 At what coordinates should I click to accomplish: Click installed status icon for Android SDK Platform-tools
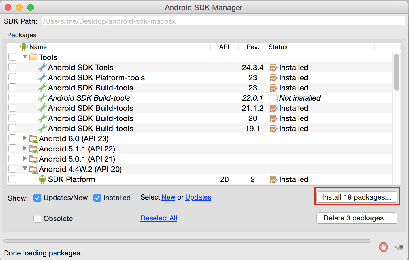tap(273, 78)
